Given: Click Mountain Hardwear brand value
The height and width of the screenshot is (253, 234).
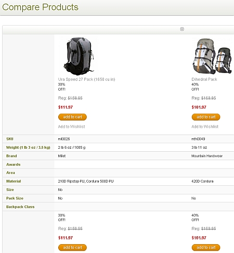Looking at the screenshot, I should pos(207,156).
